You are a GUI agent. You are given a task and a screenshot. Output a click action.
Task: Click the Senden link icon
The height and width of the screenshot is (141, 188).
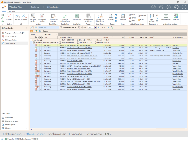[17, 16]
